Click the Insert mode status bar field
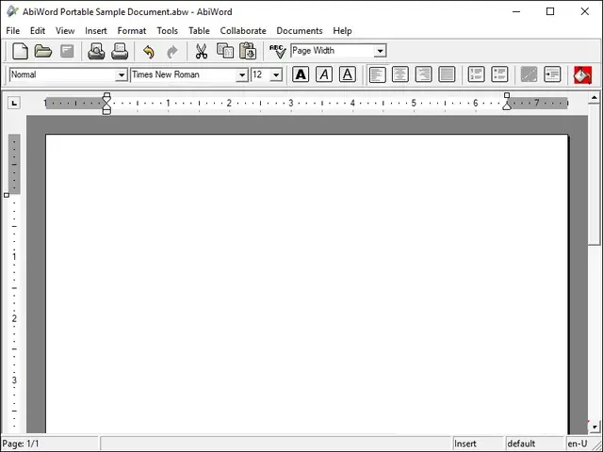The image size is (603, 452). [477, 444]
